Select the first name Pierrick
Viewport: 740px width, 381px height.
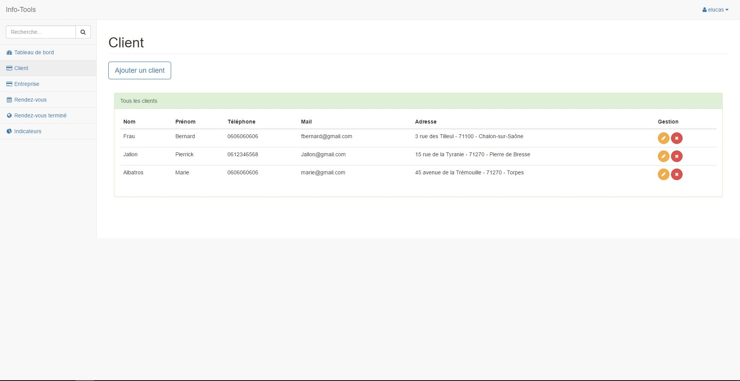(184, 154)
